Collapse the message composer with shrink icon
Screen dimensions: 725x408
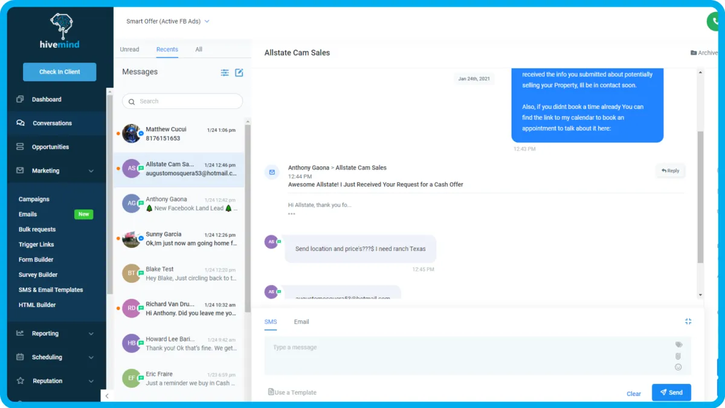[x=688, y=322]
